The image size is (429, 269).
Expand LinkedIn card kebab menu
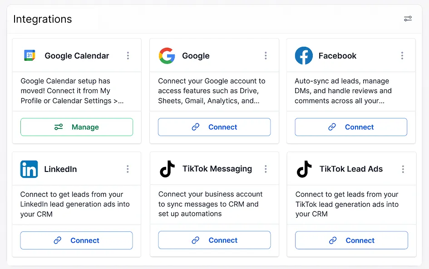click(x=128, y=169)
